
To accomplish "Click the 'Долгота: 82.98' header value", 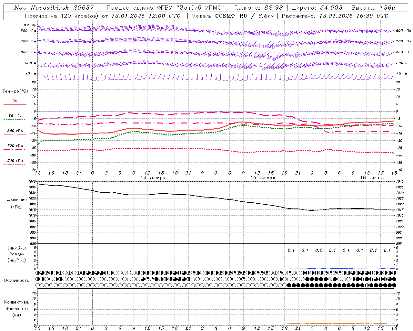I will [x=258, y=8].
